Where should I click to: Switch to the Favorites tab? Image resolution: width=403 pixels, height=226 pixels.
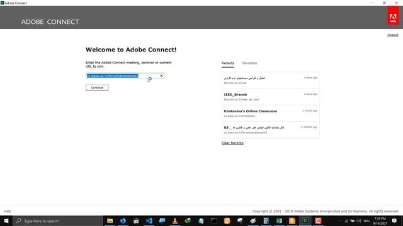[x=249, y=63]
